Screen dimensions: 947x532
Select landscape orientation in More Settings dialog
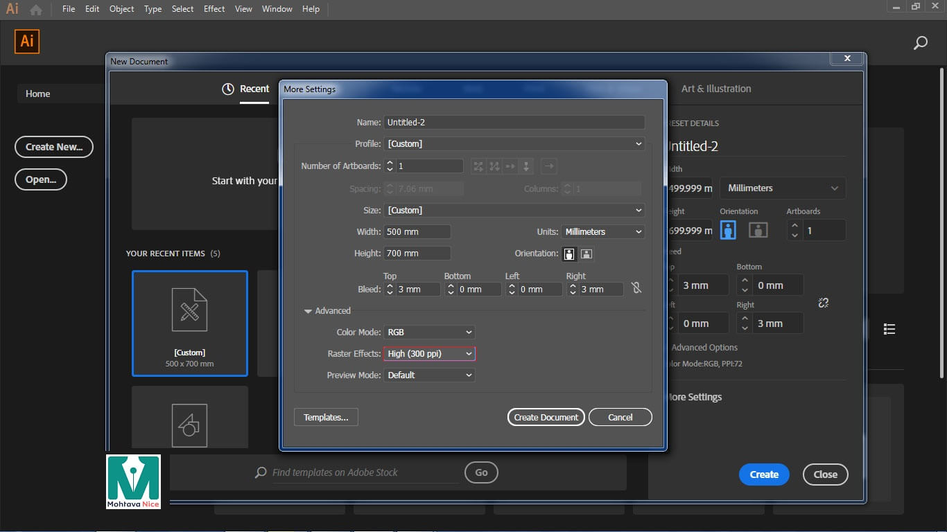click(586, 254)
